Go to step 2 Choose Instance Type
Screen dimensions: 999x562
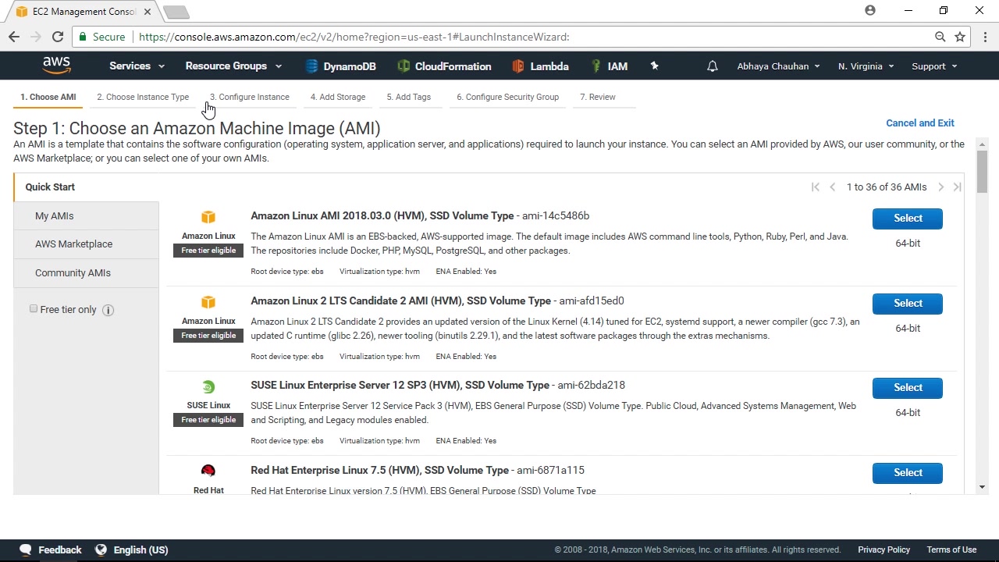(143, 97)
